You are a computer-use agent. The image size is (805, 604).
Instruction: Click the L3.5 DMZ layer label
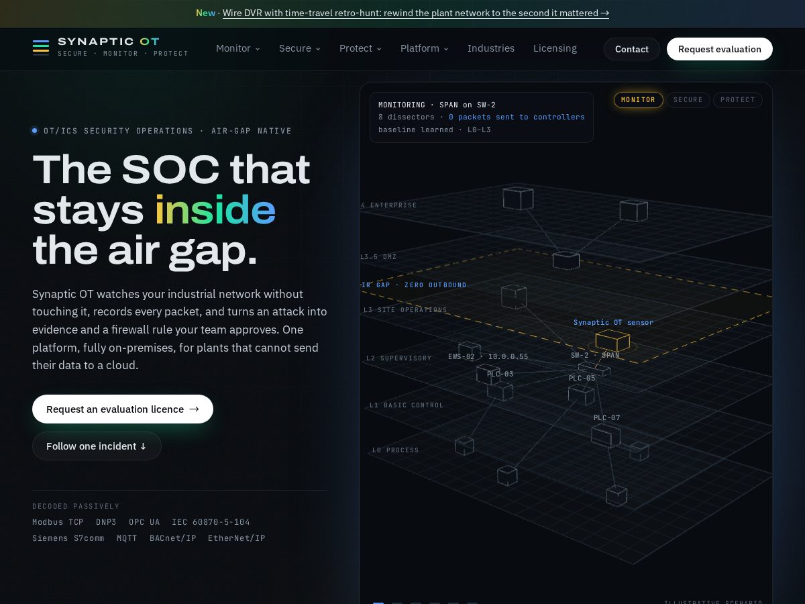pos(378,257)
